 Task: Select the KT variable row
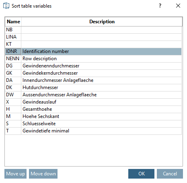pyautogui.click(x=93, y=44)
